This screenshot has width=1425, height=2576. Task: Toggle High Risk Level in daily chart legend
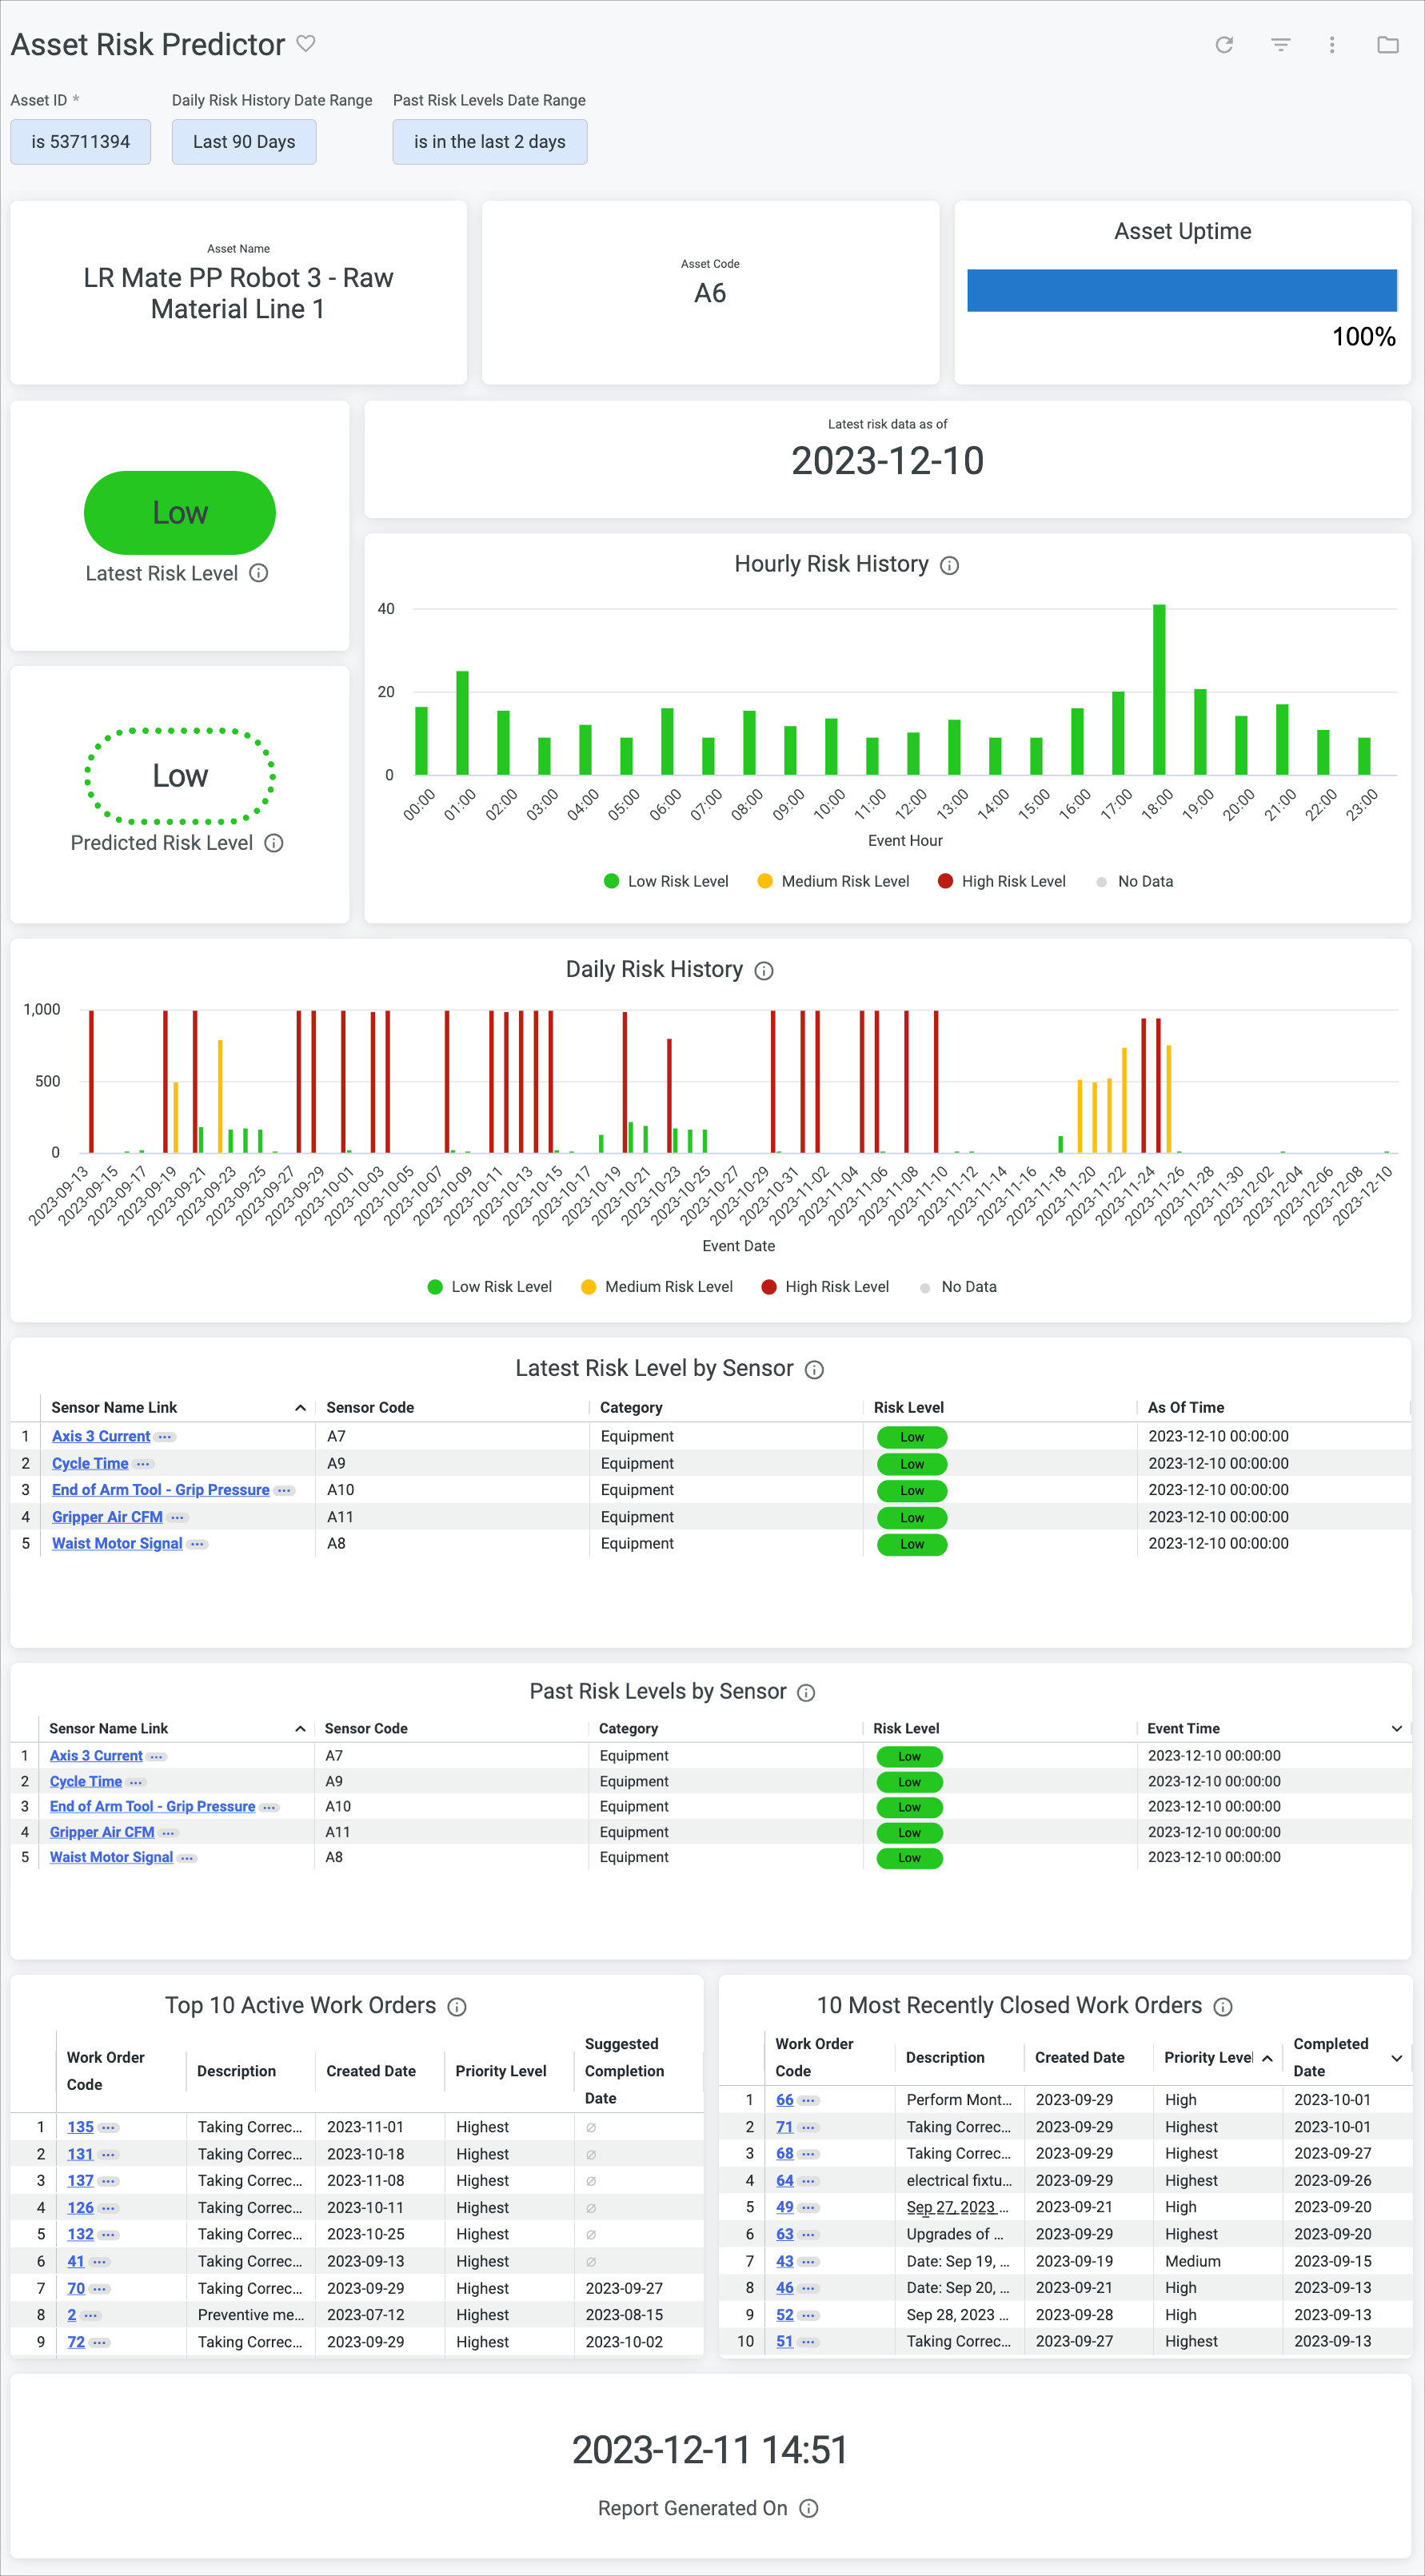pos(825,1286)
